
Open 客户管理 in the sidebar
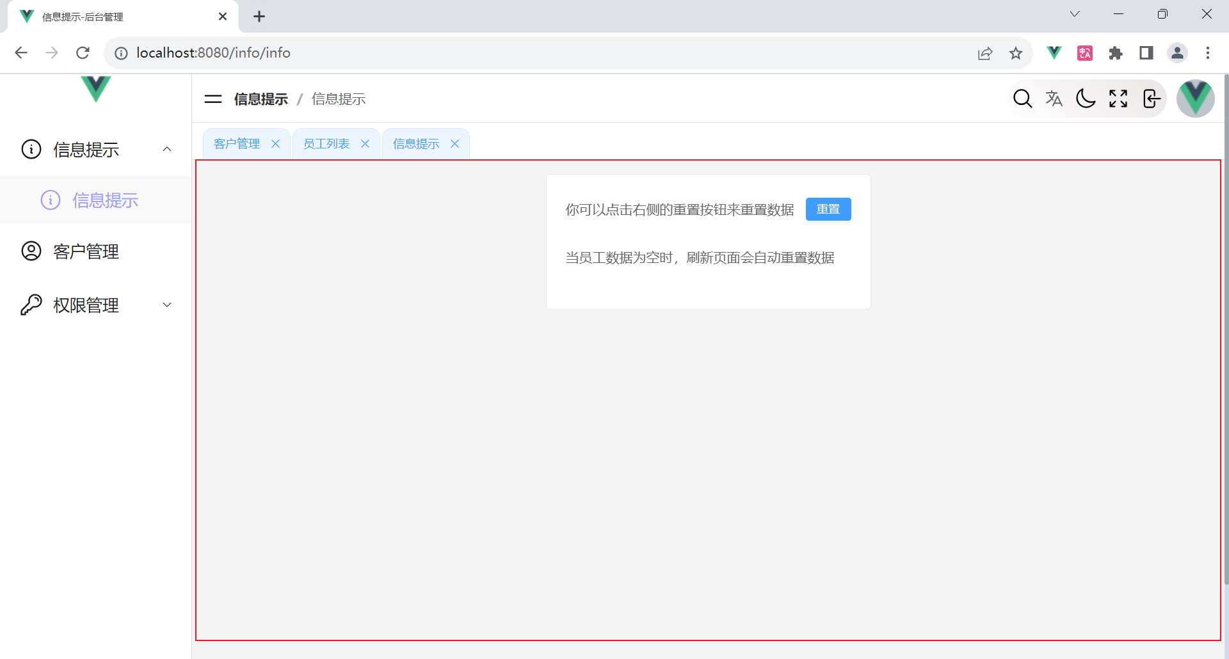(x=96, y=251)
